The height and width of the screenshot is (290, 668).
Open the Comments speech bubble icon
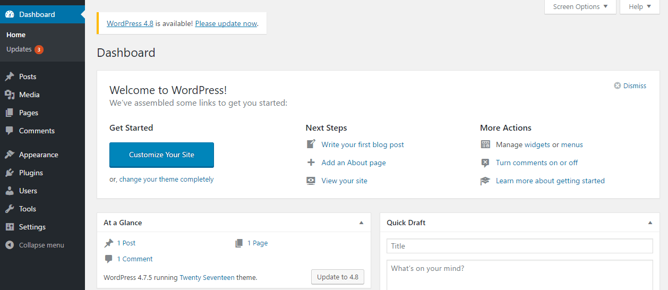click(10, 131)
